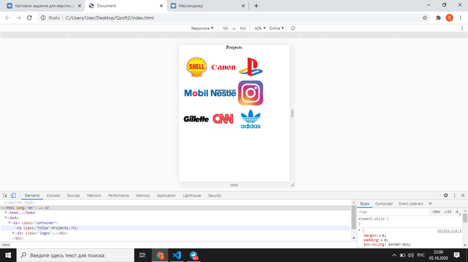
Task: Switch to the Memory tab
Action: [x=143, y=195]
